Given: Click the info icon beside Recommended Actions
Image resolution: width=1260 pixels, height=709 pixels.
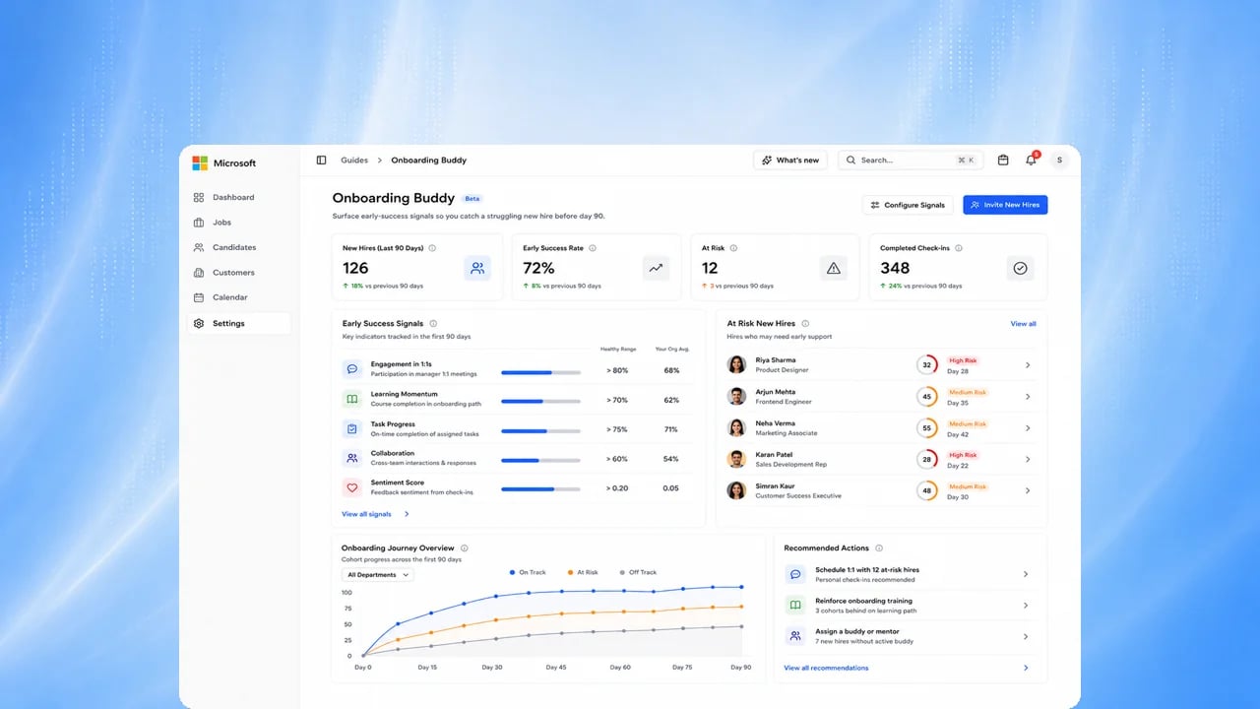Looking at the screenshot, I should coord(879,548).
